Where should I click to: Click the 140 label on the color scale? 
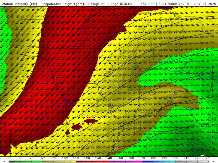pos(109,158)
